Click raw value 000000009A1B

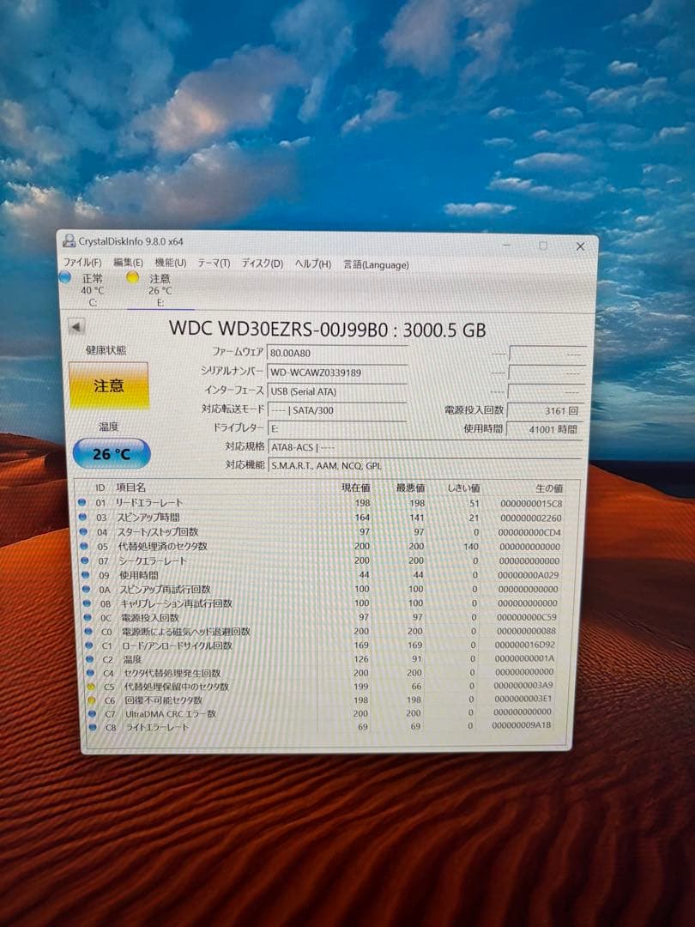point(522,724)
